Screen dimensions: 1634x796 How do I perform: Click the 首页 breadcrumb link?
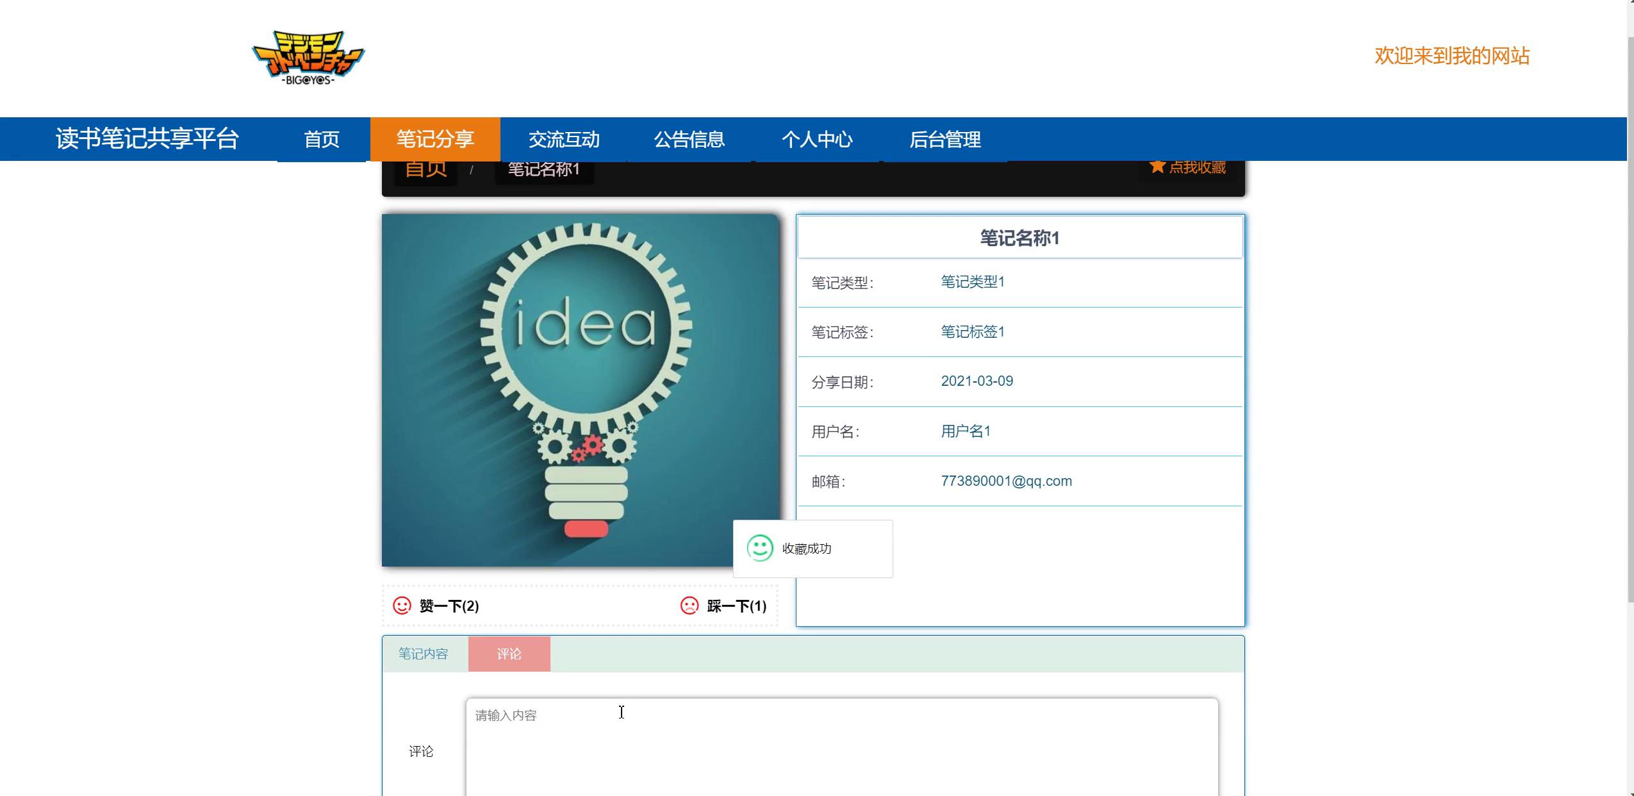tap(425, 171)
